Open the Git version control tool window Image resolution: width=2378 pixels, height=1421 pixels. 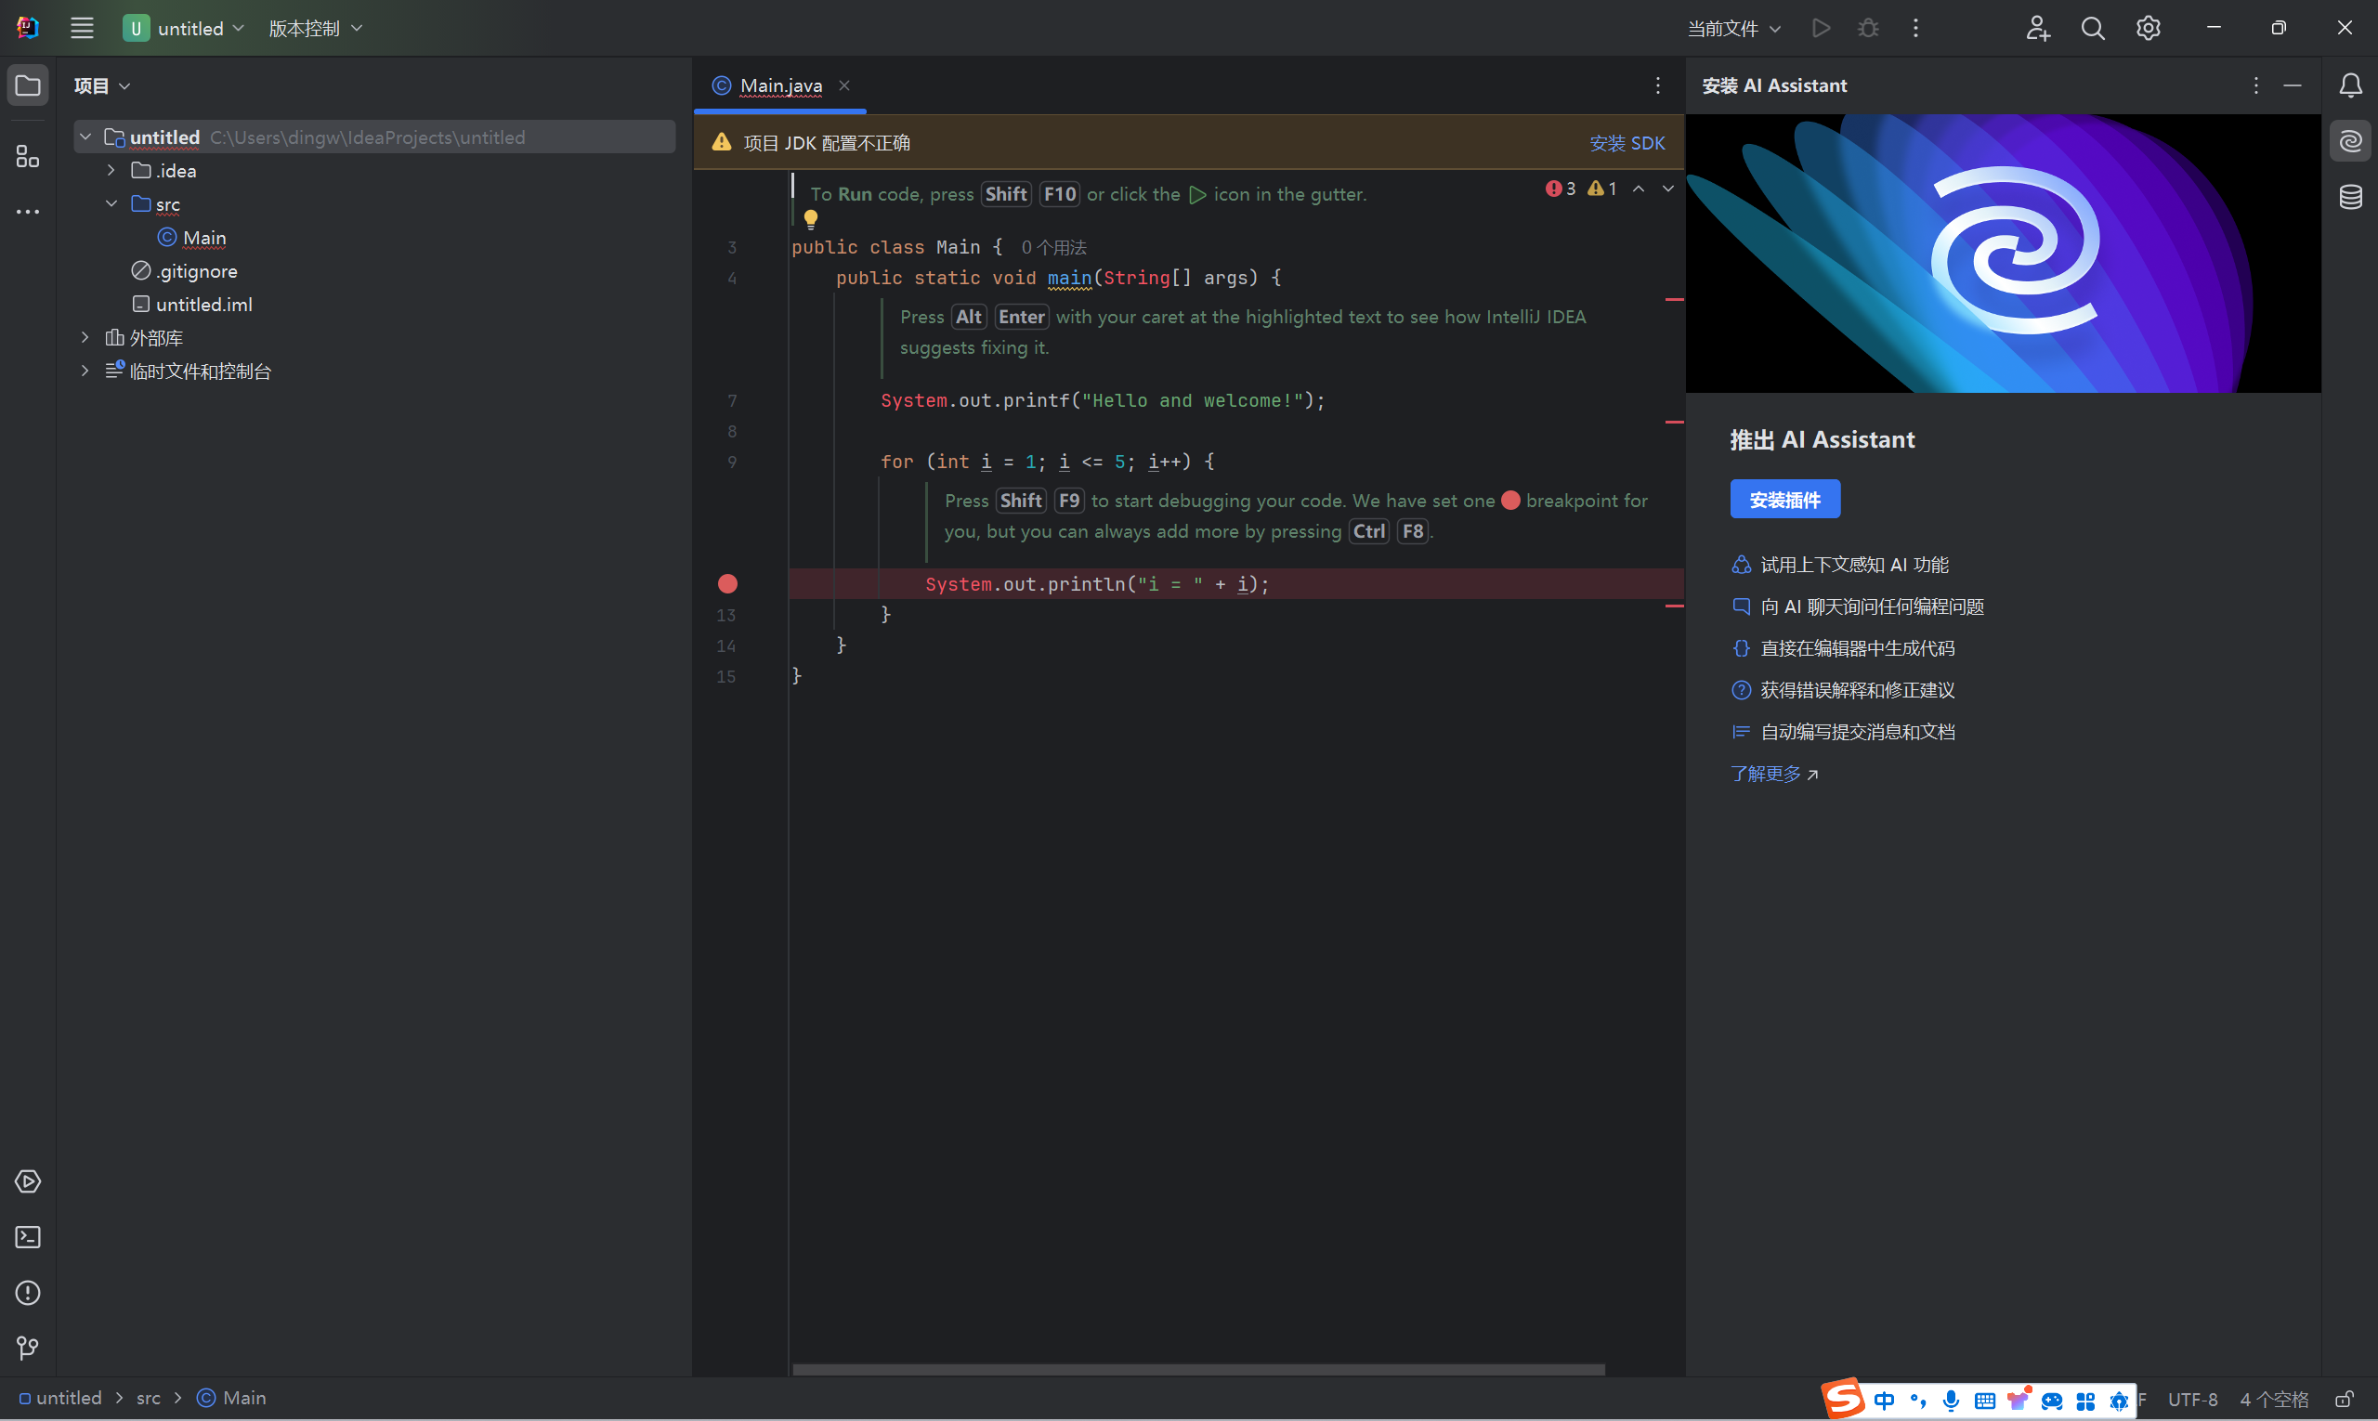click(x=28, y=1349)
